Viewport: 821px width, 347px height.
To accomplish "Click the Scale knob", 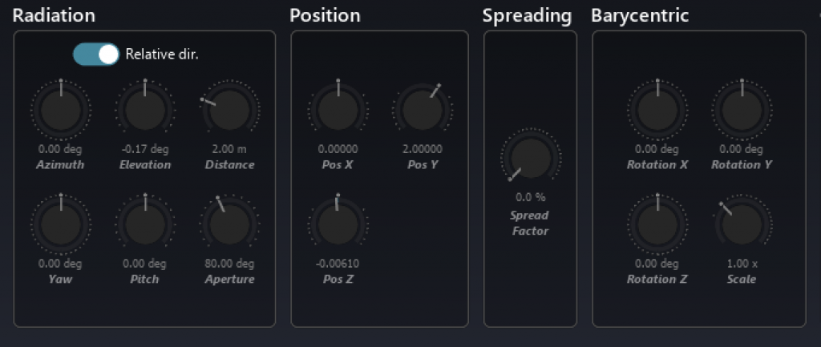I will (x=742, y=224).
